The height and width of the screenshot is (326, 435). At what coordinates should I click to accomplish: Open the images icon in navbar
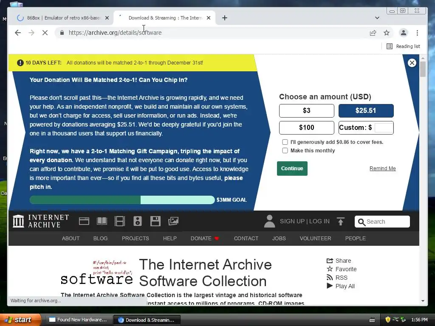pyautogui.click(x=173, y=221)
